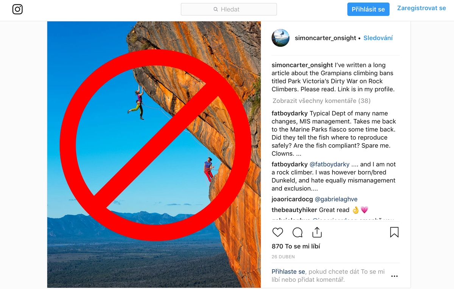This screenshot has width=454, height=289.
Task: Open fatboydarky commenter profile
Action: tap(289, 113)
